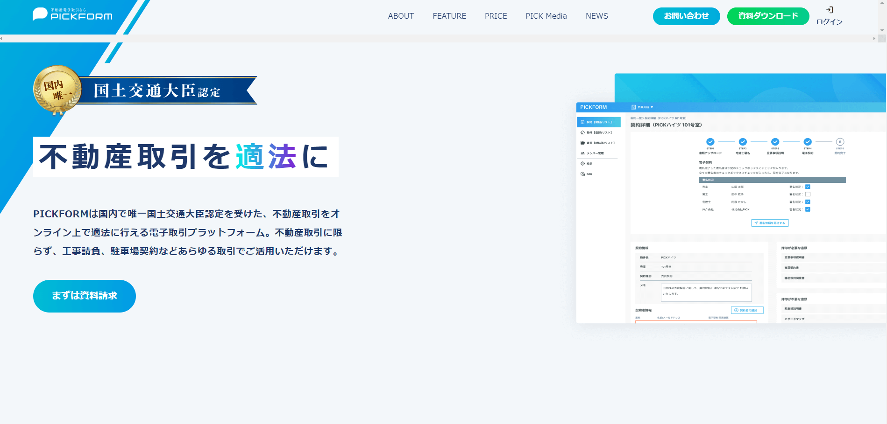Screen dimensions: 887x424
Task: Click STEP4 電子契約 check circle
Action: [808, 142]
